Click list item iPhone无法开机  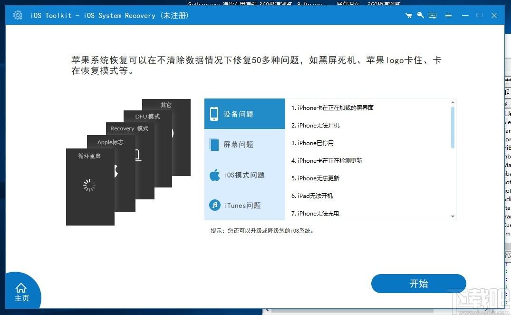pos(315,125)
